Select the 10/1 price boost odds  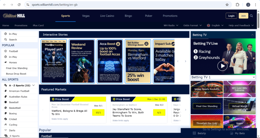coord(98,112)
